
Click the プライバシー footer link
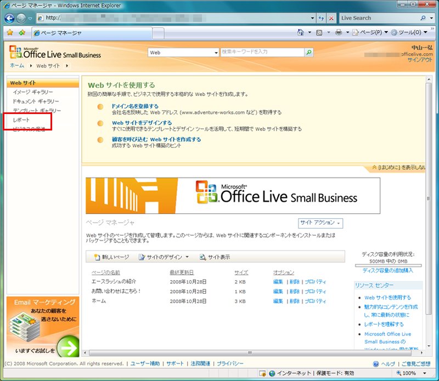(230, 363)
